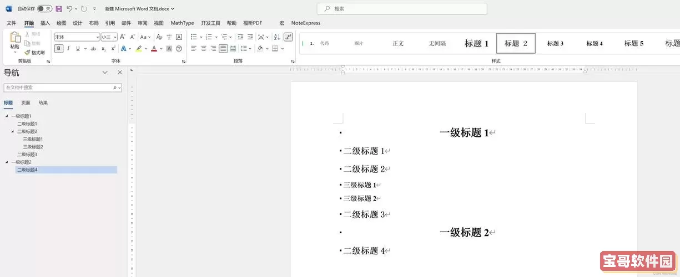Apply the 无间隔 style
Viewport: 680px width, 277px height.
[x=437, y=43]
